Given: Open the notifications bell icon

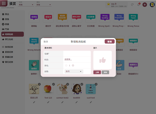Looking at the screenshot, I should (139, 5).
